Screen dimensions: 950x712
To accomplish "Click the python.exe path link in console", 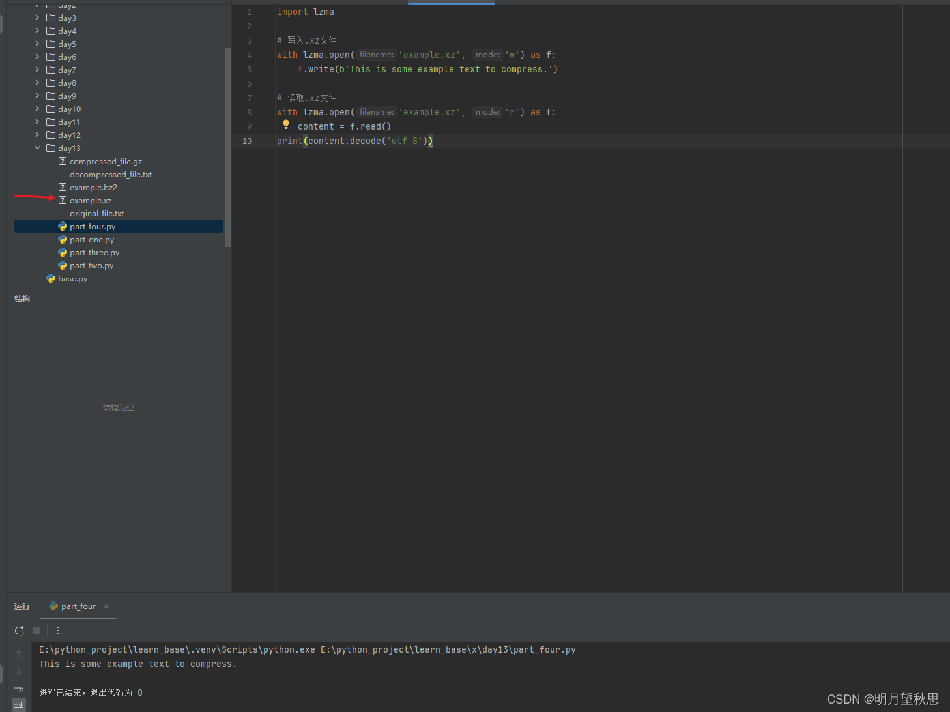I will (177, 649).
